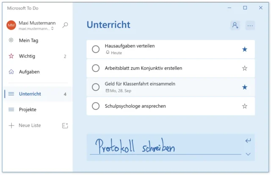The image size is (271, 175).
Task: Mark Schulpsychologe ansprechen as important
Action: pyautogui.click(x=244, y=106)
